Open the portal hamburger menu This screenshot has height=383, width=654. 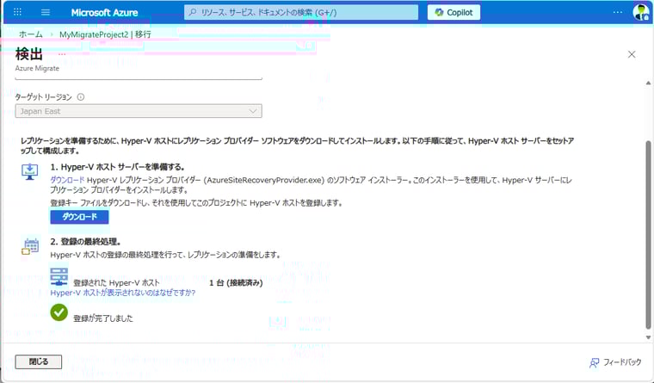point(46,12)
